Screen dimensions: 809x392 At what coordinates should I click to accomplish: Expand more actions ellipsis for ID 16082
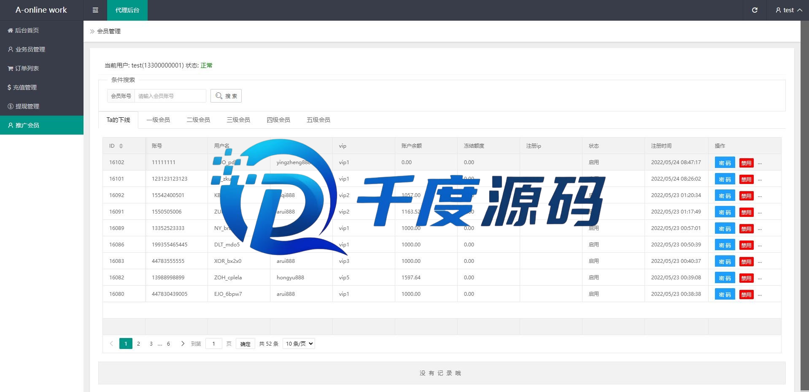point(760,278)
